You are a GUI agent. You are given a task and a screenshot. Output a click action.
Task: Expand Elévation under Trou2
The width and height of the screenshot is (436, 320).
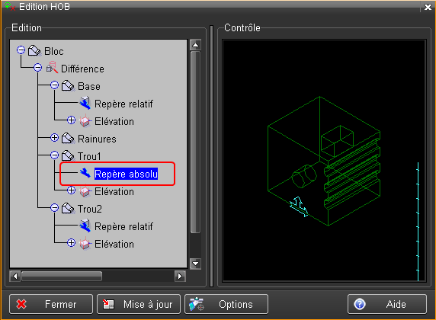tap(71, 243)
